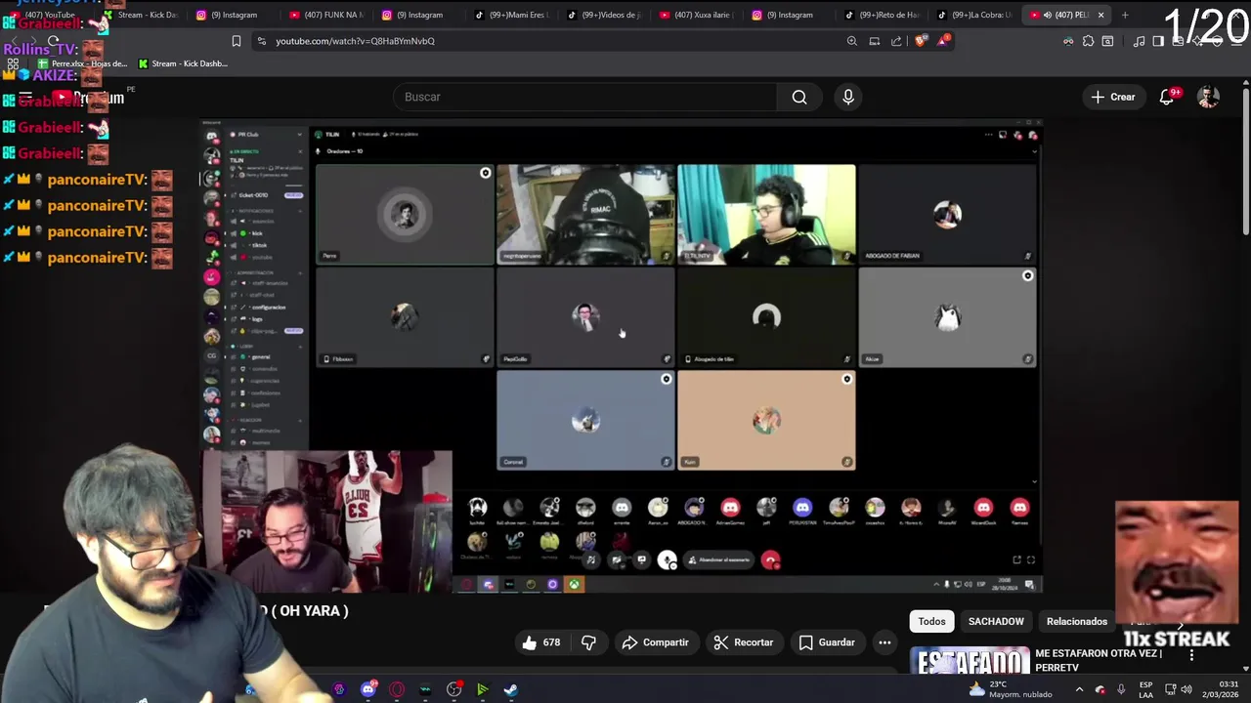Select the Perre participant tile

coord(405,214)
